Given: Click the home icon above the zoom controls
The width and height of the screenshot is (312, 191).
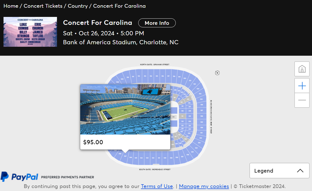Looking at the screenshot, I should [302, 69].
